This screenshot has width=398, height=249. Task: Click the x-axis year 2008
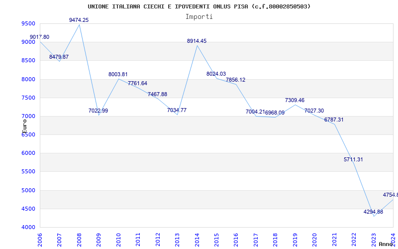pyautogui.click(x=79, y=240)
